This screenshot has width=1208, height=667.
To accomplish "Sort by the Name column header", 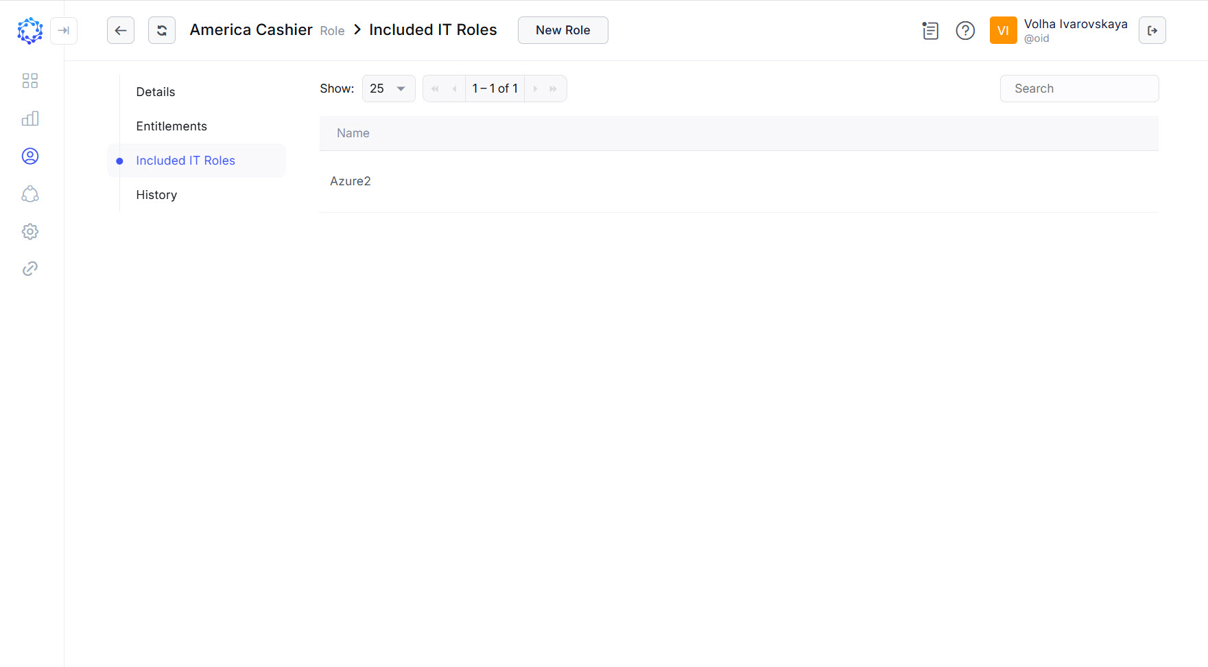I will click(353, 133).
